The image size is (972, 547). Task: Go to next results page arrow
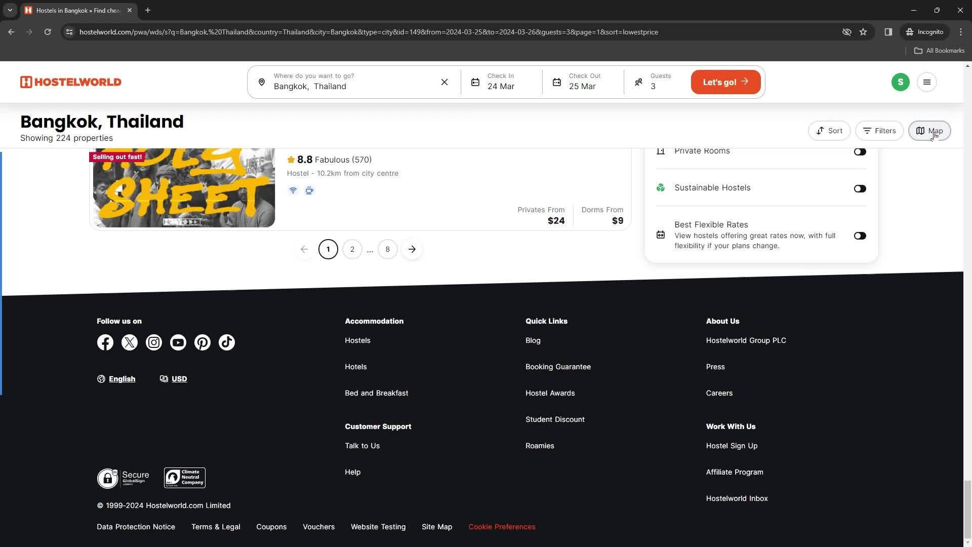(412, 249)
